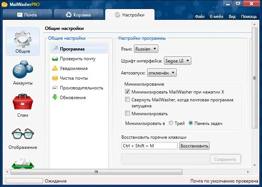Click the recycle icon on Корзина tab
Image resolution: width=262 pixels, height=187 pixels.
point(68,15)
